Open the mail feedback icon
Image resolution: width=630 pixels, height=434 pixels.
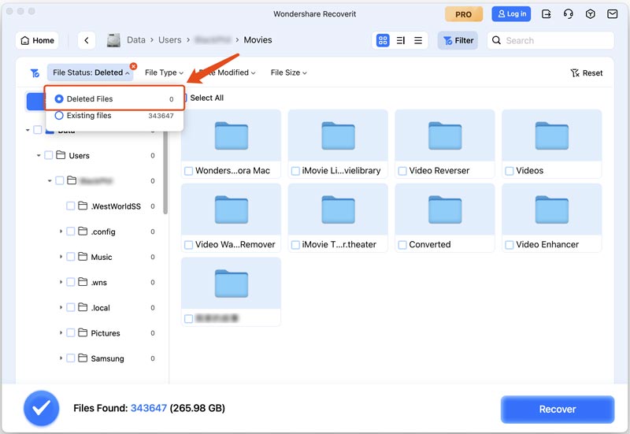[x=613, y=14]
